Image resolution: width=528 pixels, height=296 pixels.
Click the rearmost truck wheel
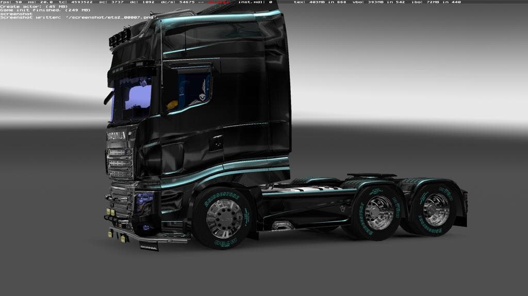pyautogui.click(x=435, y=209)
